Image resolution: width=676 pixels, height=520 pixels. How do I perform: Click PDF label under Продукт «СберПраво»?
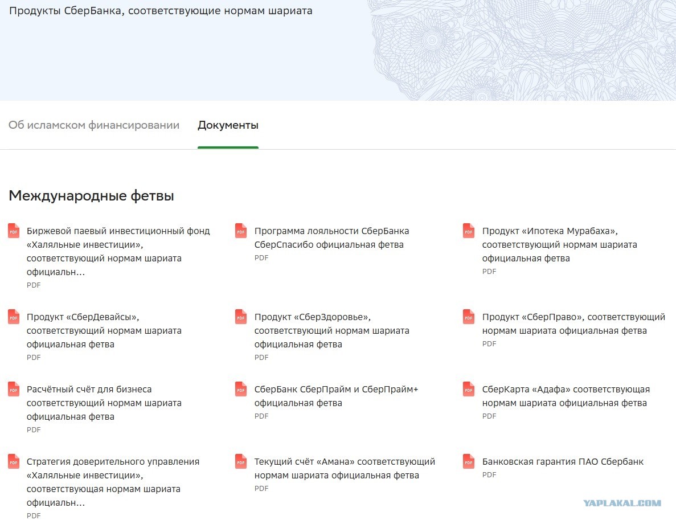(489, 343)
